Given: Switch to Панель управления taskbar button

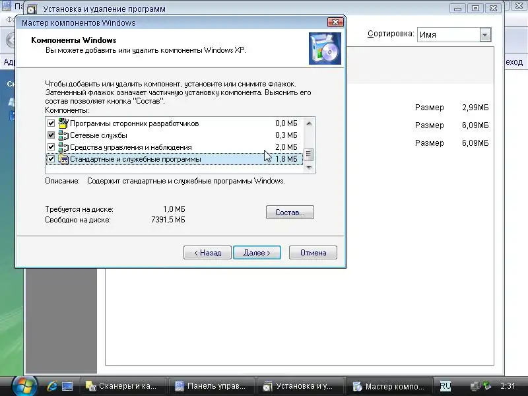Looking at the screenshot, I should coord(211,386).
